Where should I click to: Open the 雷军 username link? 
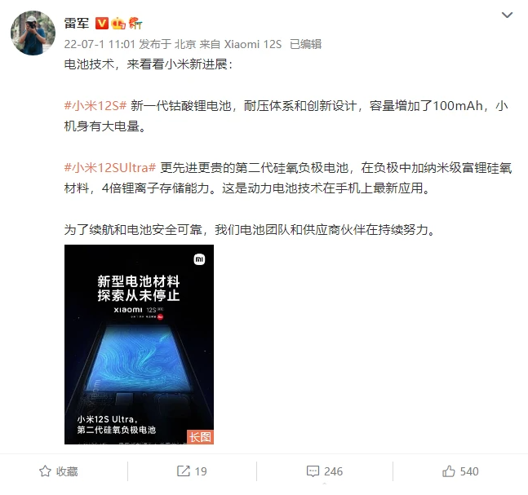pos(77,23)
